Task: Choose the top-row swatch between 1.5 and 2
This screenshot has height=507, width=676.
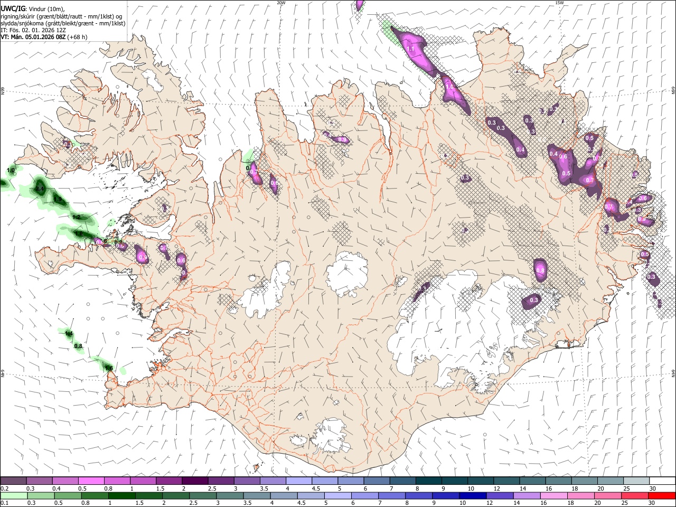Action: (x=168, y=481)
